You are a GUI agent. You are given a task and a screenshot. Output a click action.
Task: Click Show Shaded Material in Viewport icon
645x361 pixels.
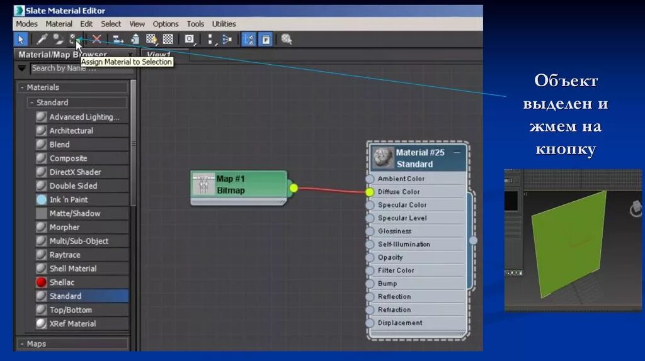pos(151,40)
